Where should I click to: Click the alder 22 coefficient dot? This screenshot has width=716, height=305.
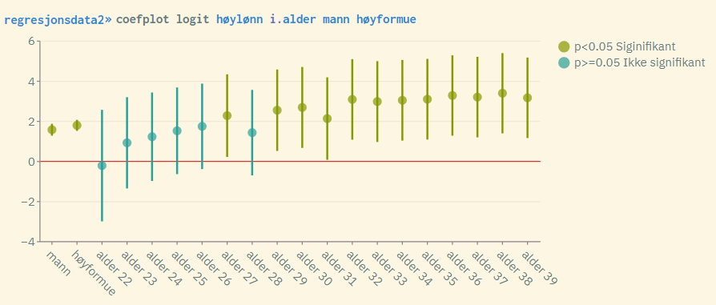tap(102, 165)
